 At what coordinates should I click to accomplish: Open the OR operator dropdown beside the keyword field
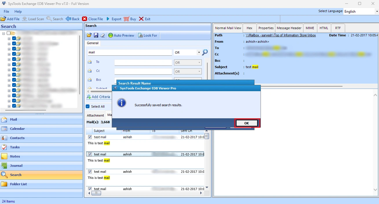[x=199, y=53]
